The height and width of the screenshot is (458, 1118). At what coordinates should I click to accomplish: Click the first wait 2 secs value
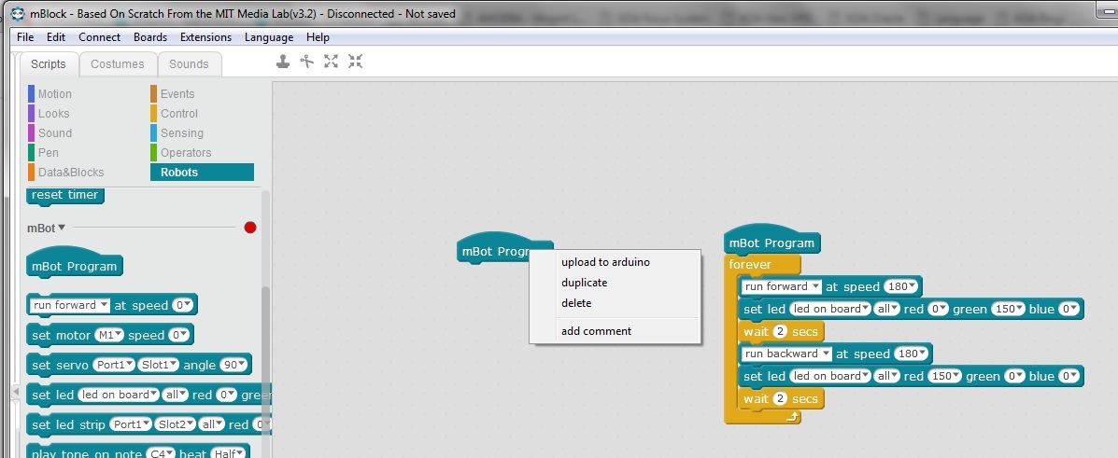point(780,331)
